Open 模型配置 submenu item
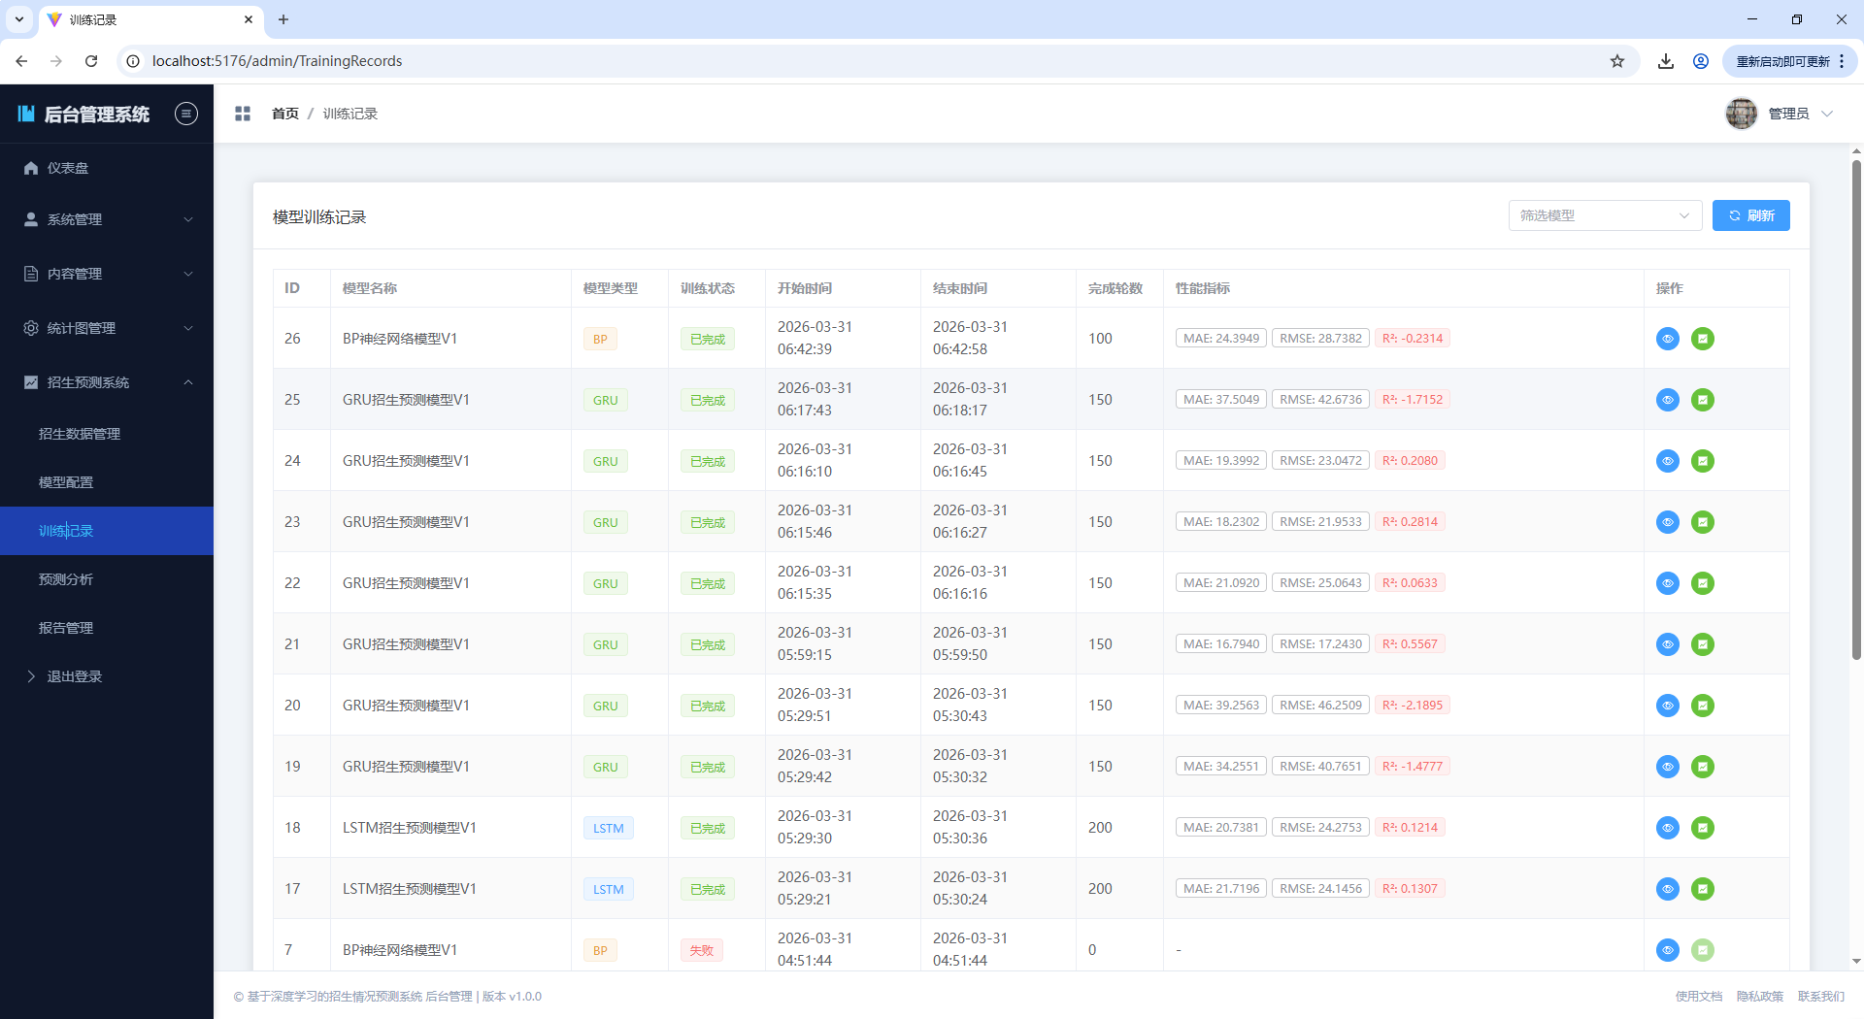 (x=107, y=482)
